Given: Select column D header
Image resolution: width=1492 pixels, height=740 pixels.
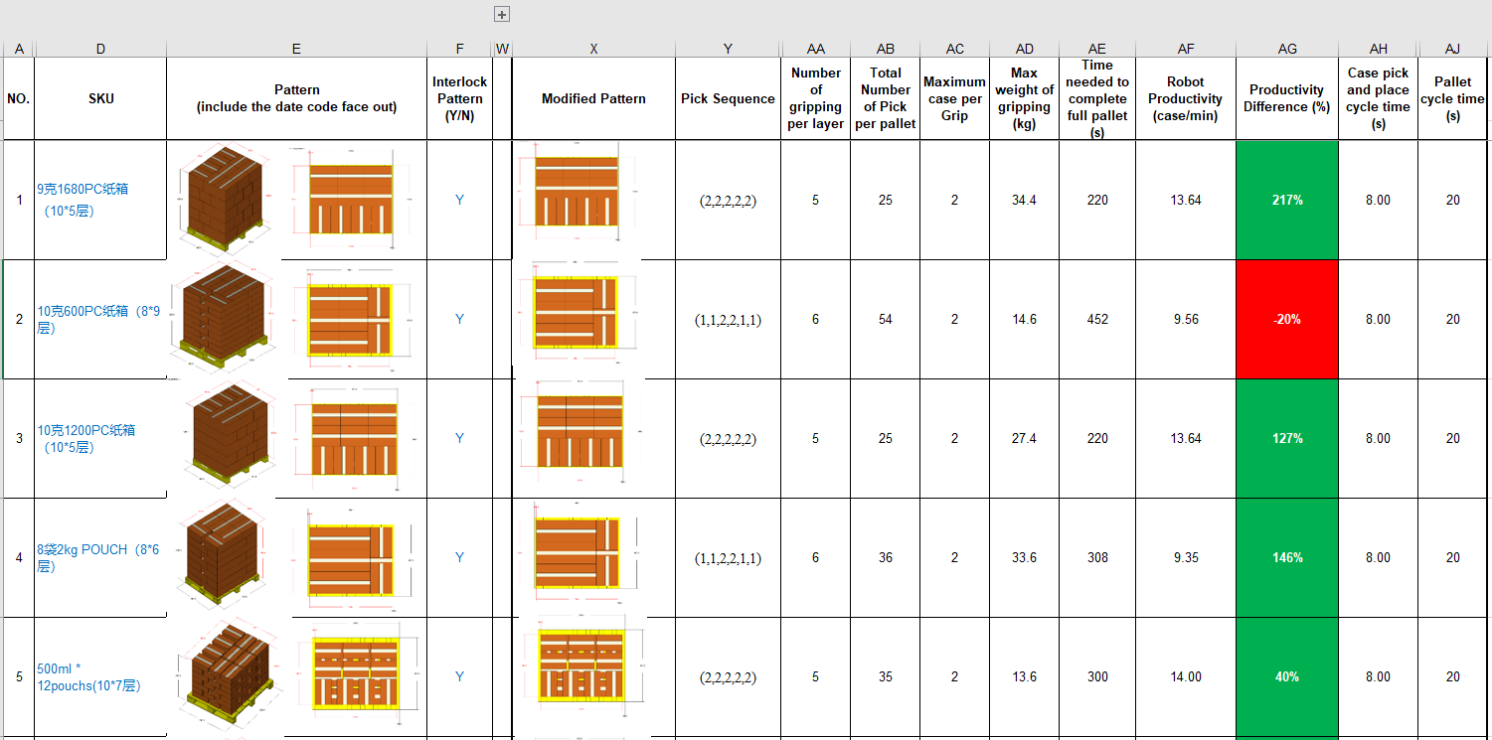Looking at the screenshot, I should click(x=100, y=49).
